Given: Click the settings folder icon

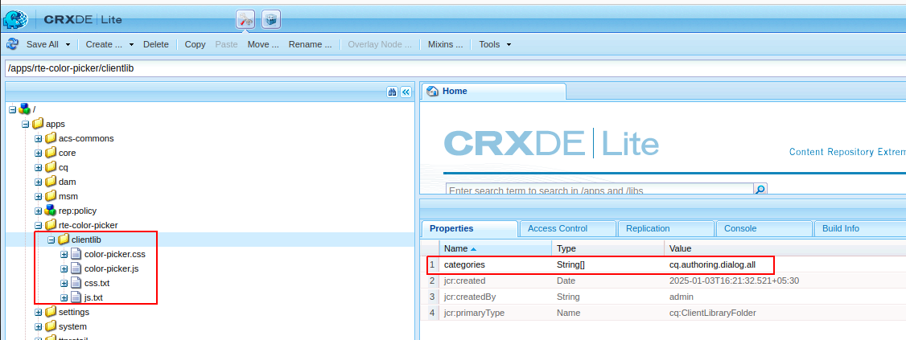Looking at the screenshot, I should 51,312.
